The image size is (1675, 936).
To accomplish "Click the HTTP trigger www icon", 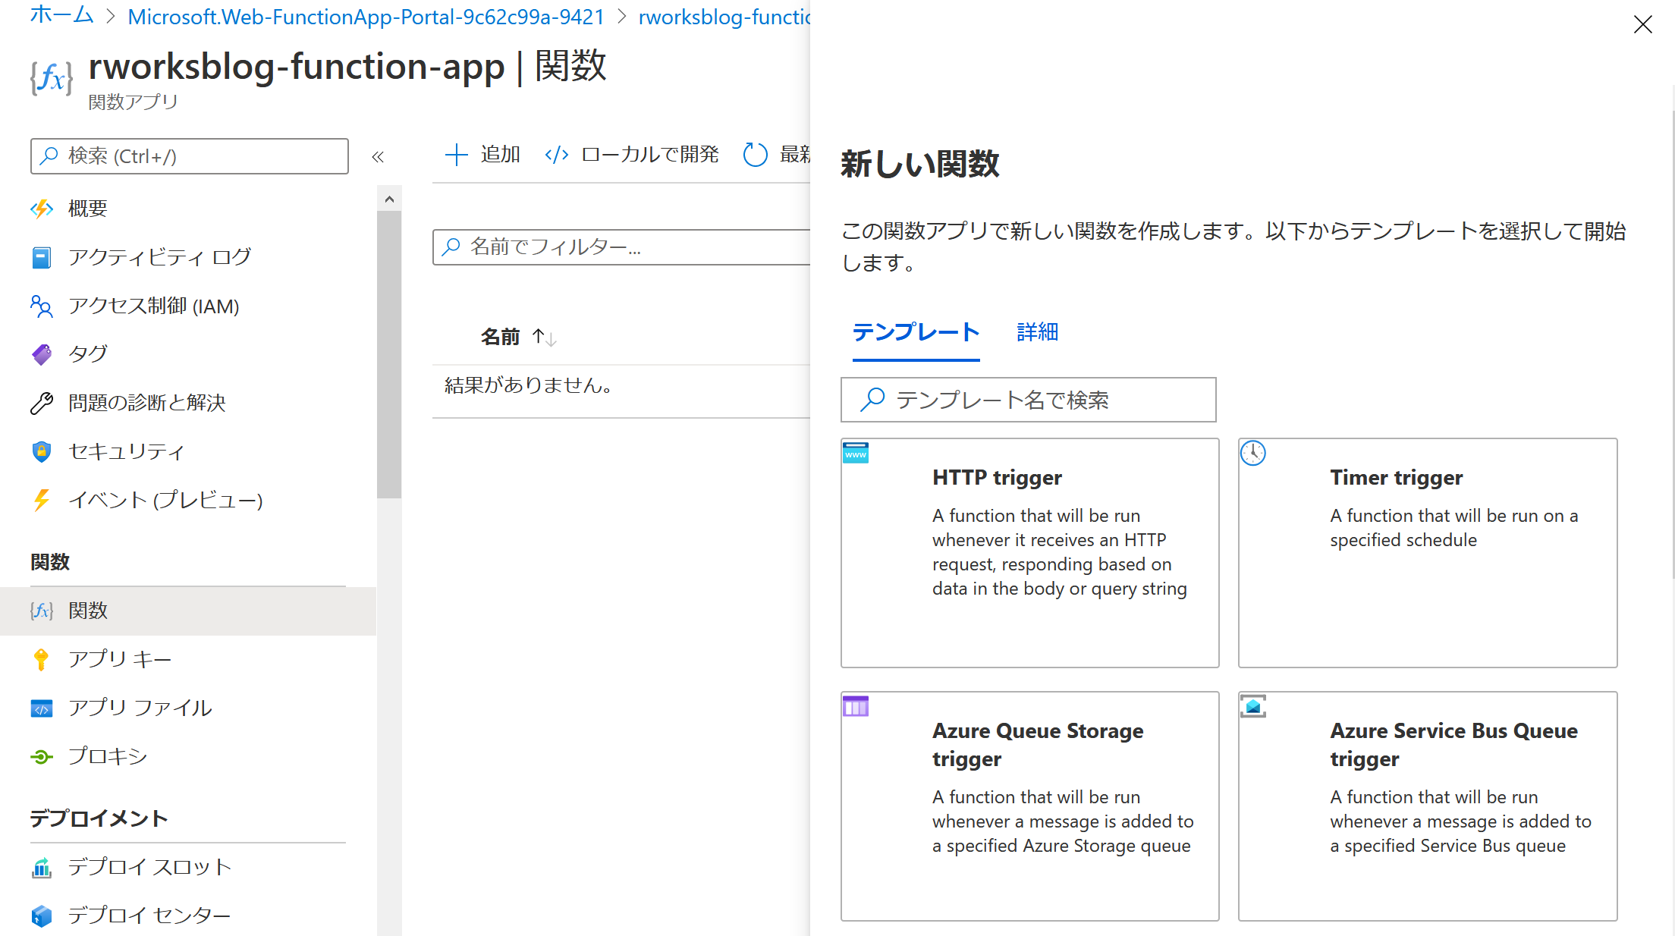I will click(x=856, y=452).
